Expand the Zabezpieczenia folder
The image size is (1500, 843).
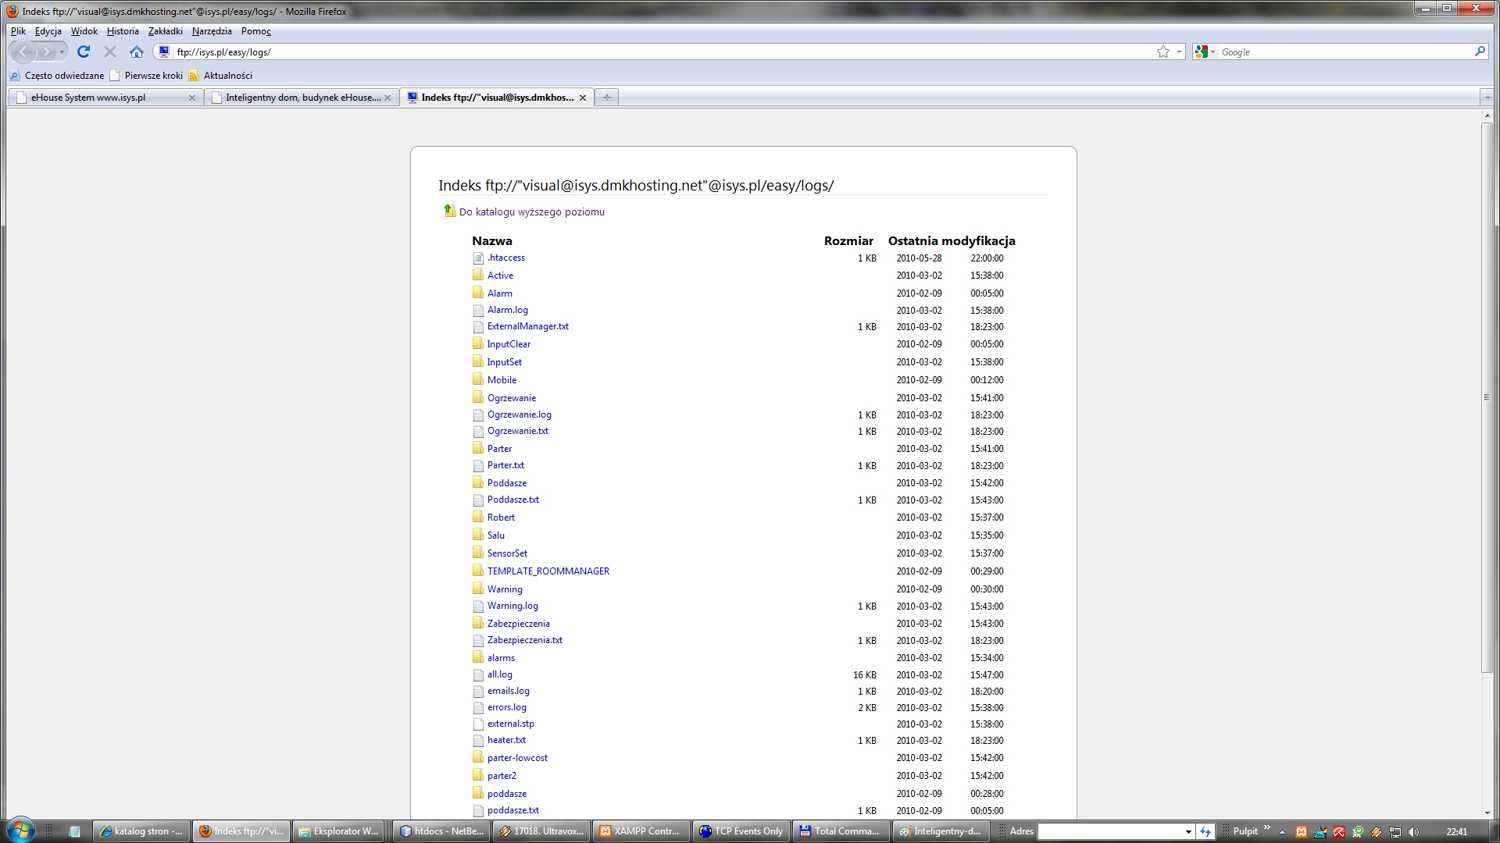coord(518,623)
